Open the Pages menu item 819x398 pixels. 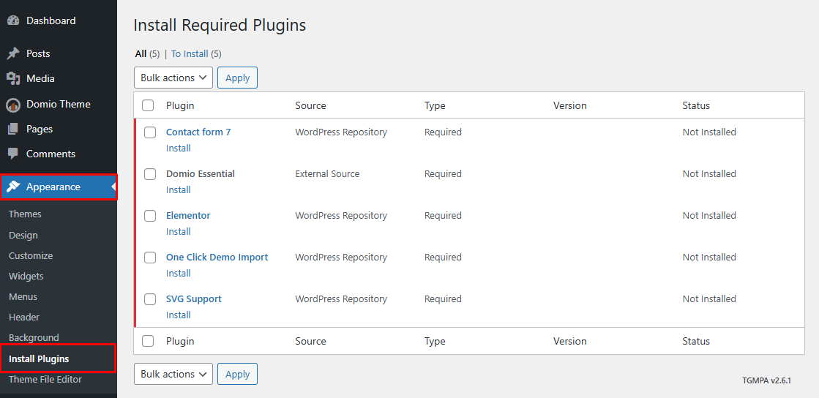[x=59, y=129]
